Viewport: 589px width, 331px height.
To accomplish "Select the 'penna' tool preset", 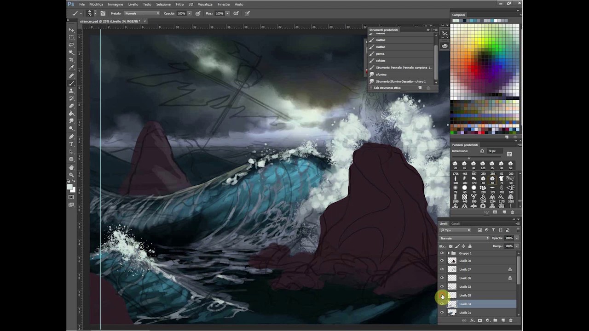I will click(400, 54).
